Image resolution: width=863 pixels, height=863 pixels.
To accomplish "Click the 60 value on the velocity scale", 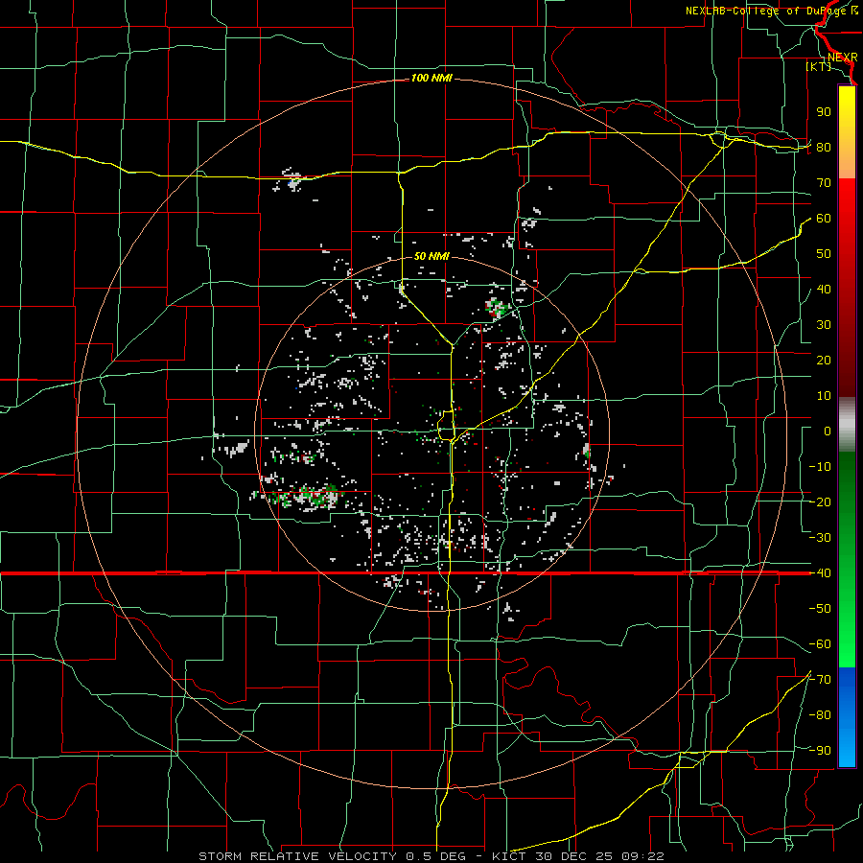I will point(824,218).
